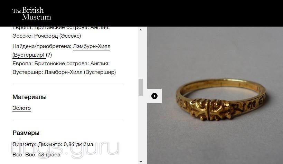Click the engraved inscription on the ring band
This screenshot has height=164, width=283.
tap(248, 104)
